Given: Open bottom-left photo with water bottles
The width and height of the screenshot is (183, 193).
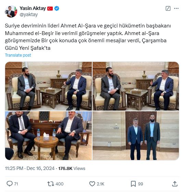Looking at the screenshot, I should 48,136.
